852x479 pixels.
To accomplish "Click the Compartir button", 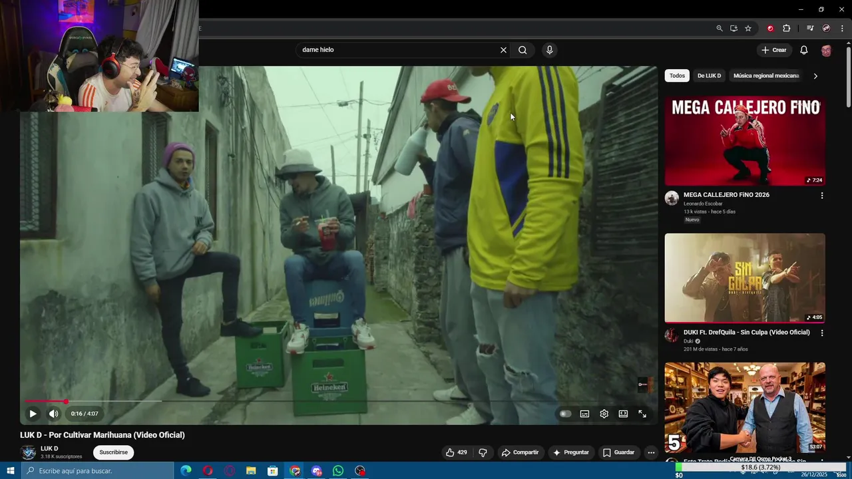I will click(520, 452).
